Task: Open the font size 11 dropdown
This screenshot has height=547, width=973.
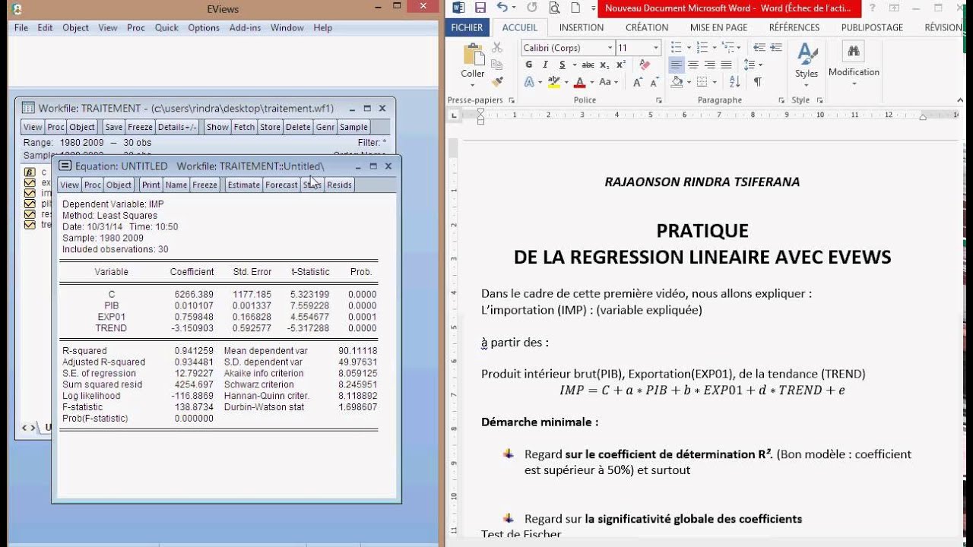Action: (x=656, y=47)
